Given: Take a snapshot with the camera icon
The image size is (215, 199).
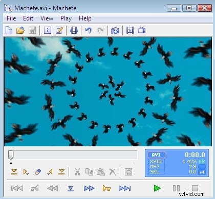Looking at the screenshot, I should pos(115,31).
